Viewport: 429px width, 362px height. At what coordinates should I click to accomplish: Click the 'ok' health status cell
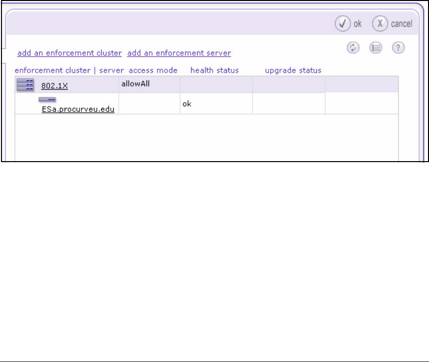216,103
